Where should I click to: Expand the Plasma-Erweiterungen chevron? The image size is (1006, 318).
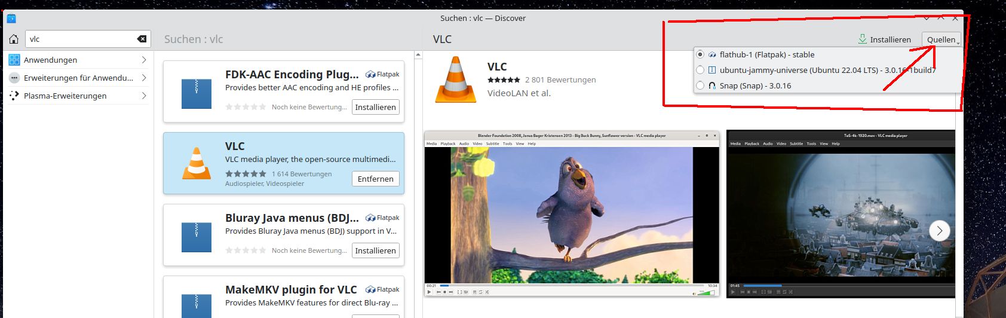pyautogui.click(x=144, y=96)
